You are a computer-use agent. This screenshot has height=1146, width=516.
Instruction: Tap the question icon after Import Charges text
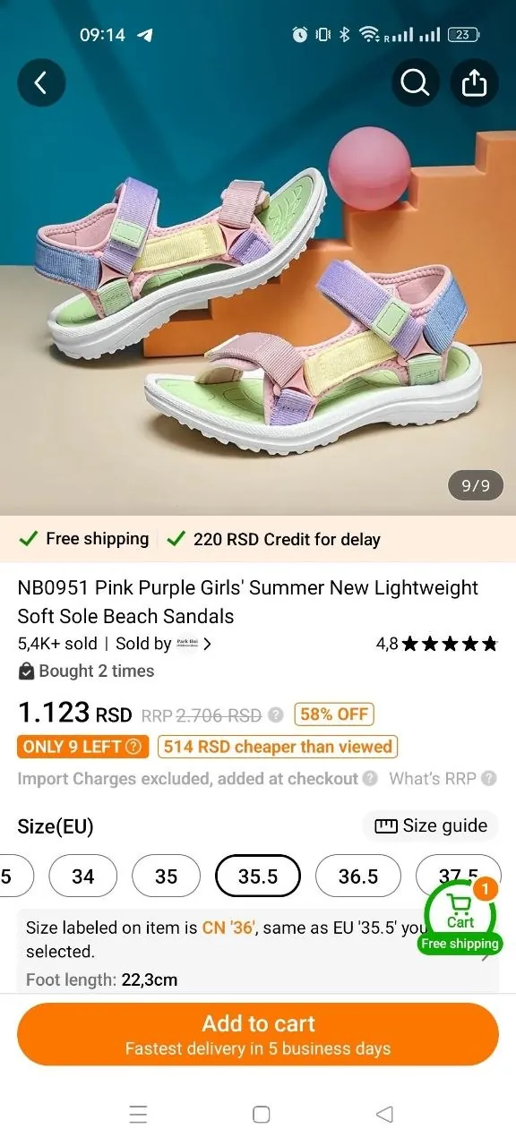(x=370, y=779)
